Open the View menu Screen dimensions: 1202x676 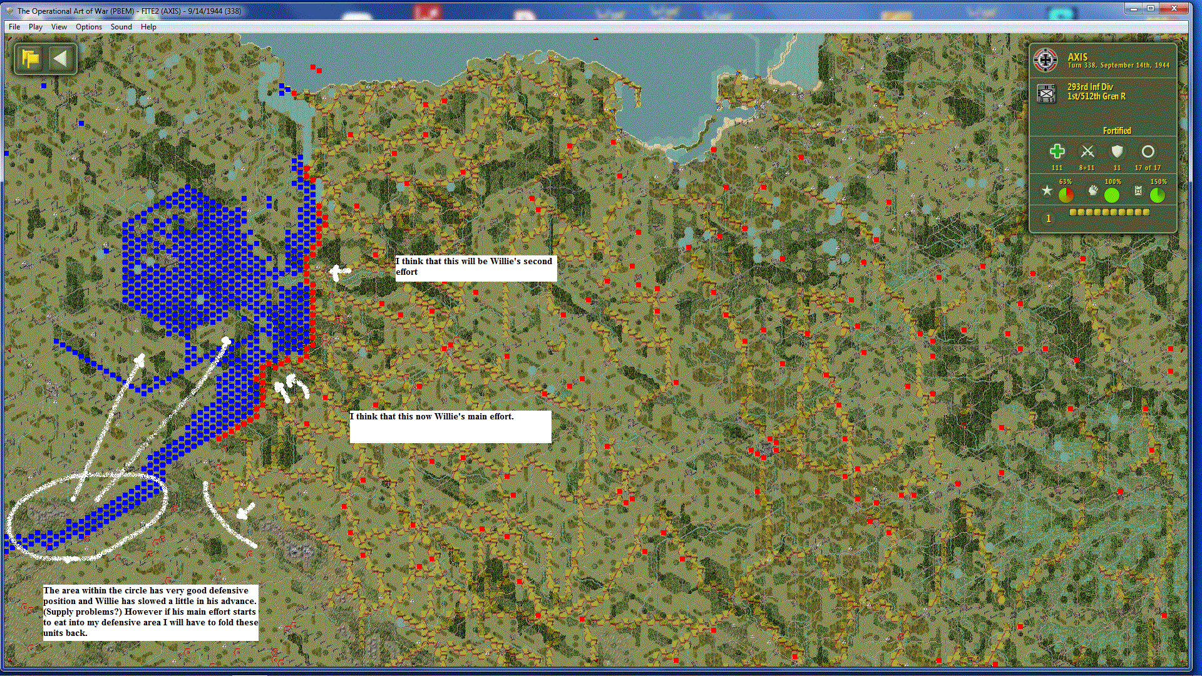tap(59, 27)
